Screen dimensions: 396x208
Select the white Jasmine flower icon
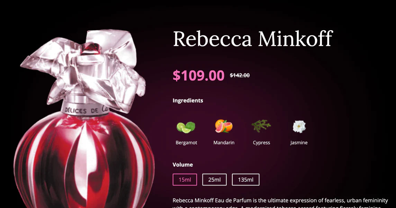[x=299, y=127]
